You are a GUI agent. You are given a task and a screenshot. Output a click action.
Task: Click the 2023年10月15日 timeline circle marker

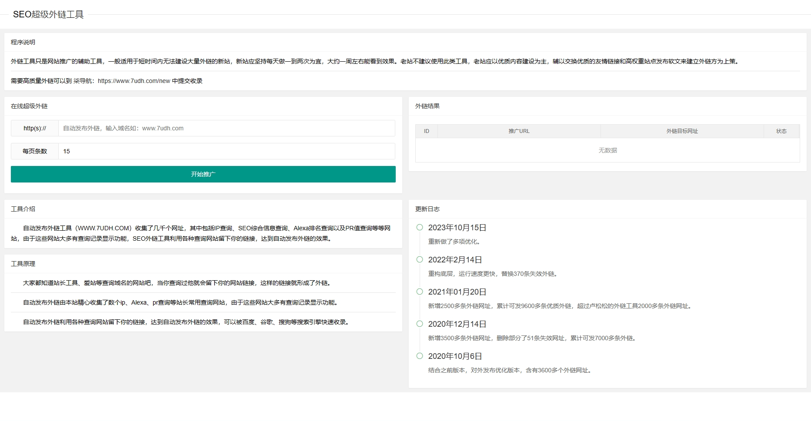point(420,227)
